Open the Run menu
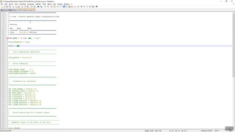Screen dimensions: 235x132 click(55, 4)
